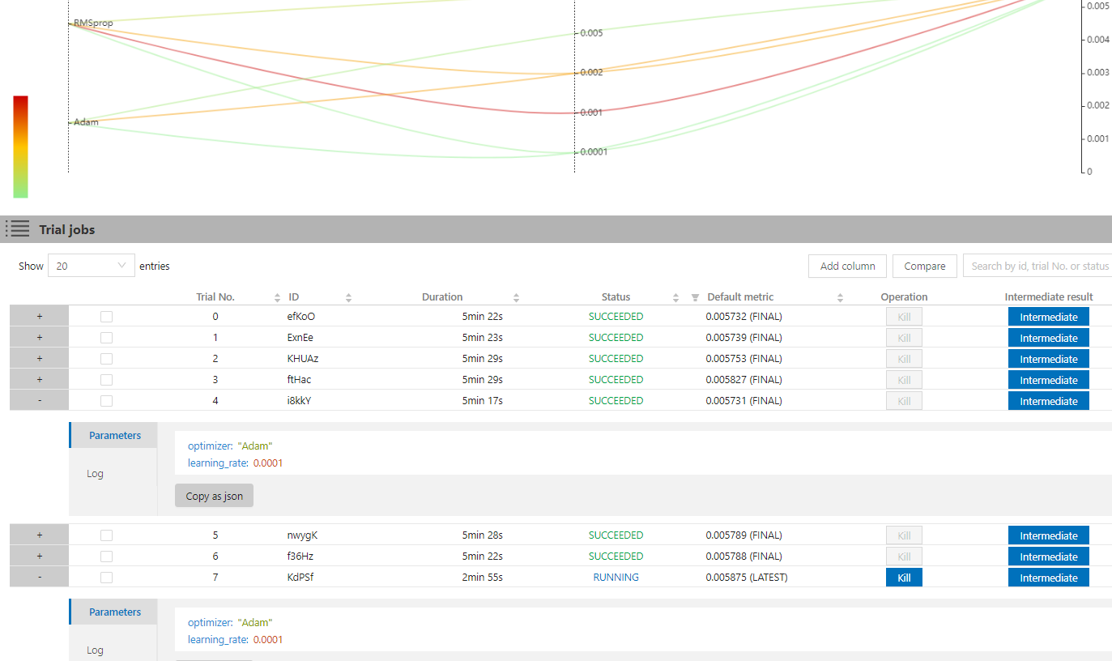The height and width of the screenshot is (661, 1112).
Task: Click the Add column button
Action: pos(847,266)
